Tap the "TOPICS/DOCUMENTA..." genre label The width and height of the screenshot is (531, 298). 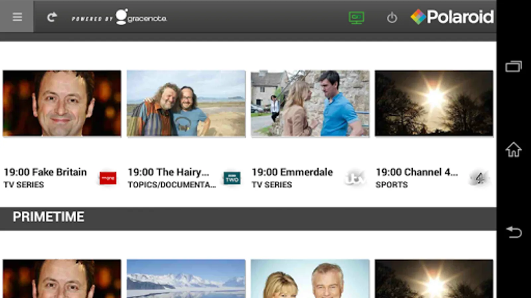pos(172,185)
